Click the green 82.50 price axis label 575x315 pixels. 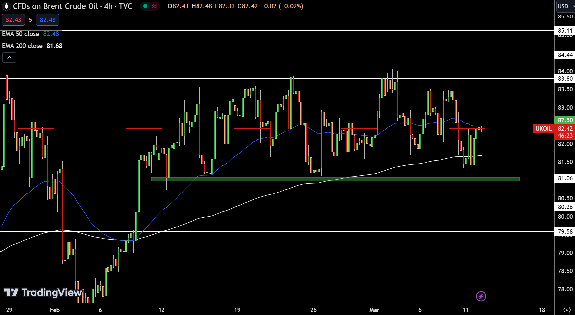[565, 120]
